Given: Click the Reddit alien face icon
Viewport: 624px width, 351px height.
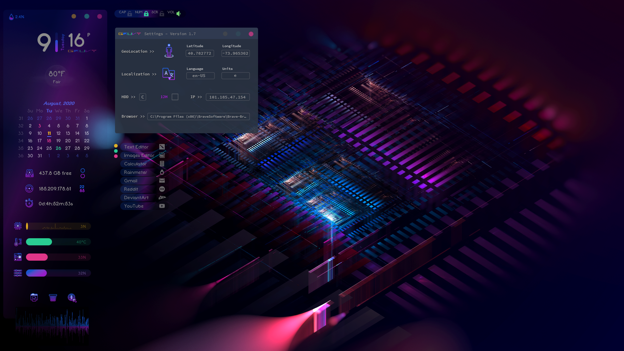Looking at the screenshot, I should click(162, 189).
